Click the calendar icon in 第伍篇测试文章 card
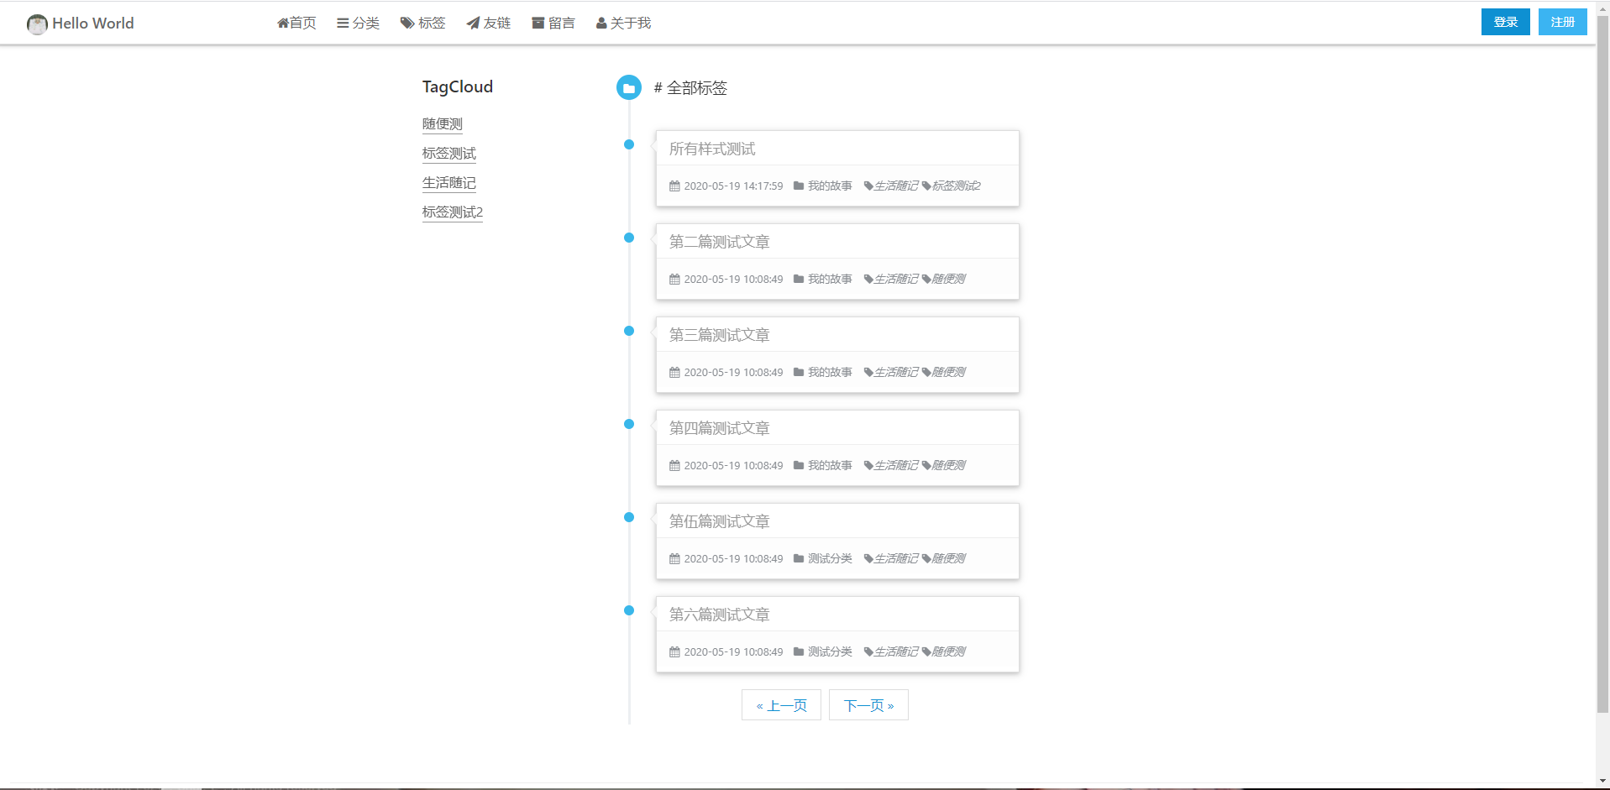1610x790 pixels. tap(674, 558)
